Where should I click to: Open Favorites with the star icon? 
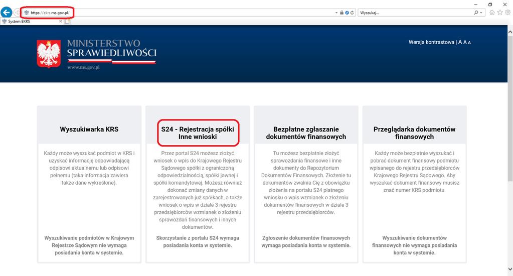pyautogui.click(x=500, y=13)
